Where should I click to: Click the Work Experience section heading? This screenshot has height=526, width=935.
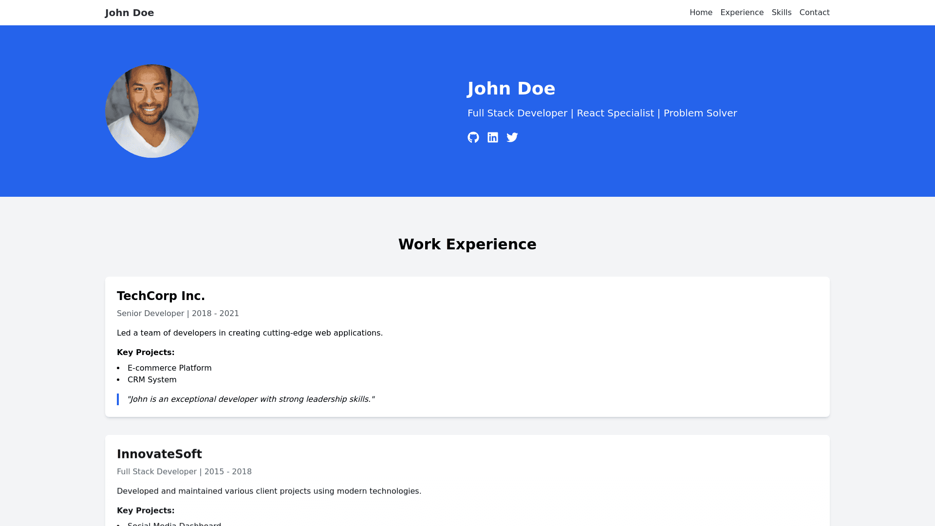pos(467,244)
